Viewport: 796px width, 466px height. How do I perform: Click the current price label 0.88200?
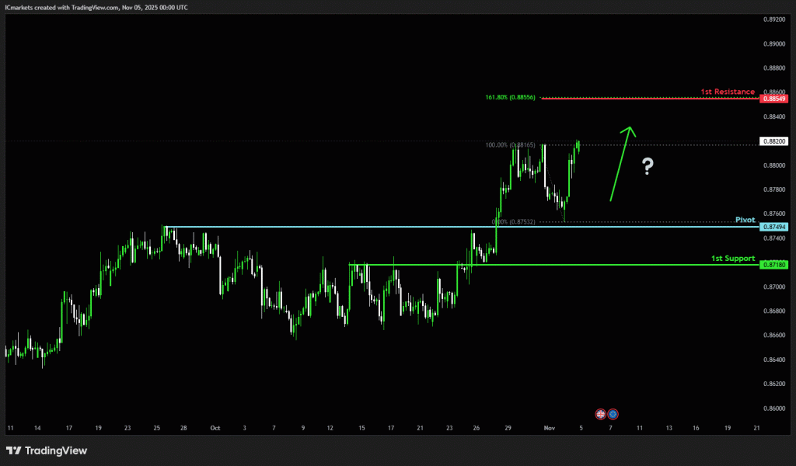pos(775,141)
